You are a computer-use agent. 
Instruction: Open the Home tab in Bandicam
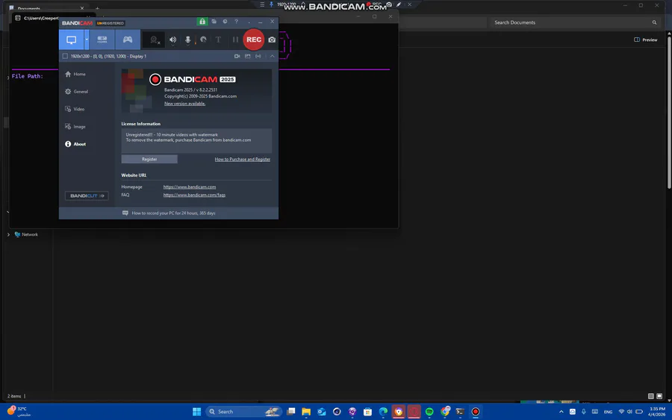pyautogui.click(x=75, y=74)
